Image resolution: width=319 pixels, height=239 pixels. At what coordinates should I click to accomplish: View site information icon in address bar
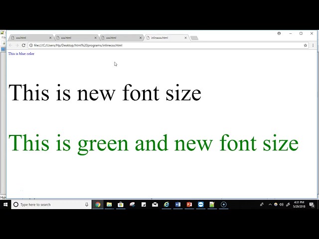click(x=31, y=45)
